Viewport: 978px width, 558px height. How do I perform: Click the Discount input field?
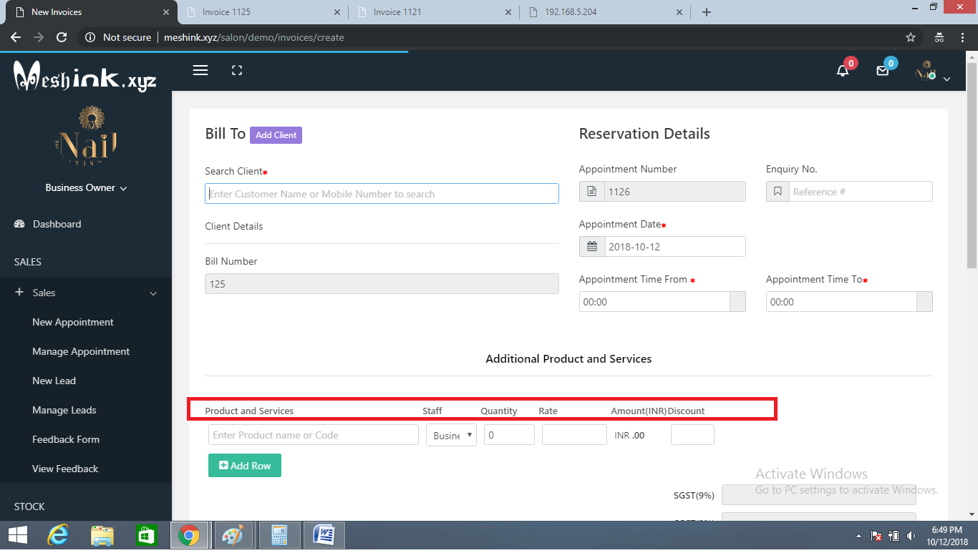[x=692, y=435]
